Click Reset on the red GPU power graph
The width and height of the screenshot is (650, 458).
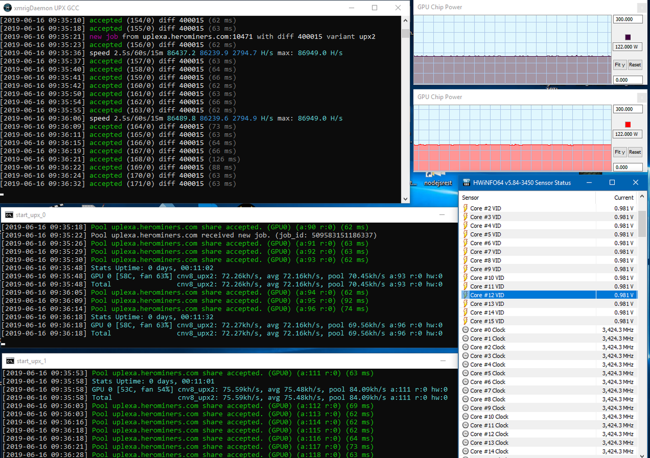coord(635,152)
